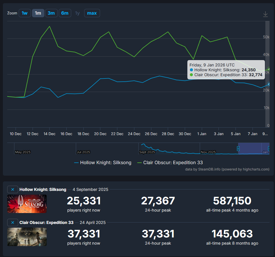Click the 20 Dec axis label
Screen dimensions: 275x257
click(100, 134)
